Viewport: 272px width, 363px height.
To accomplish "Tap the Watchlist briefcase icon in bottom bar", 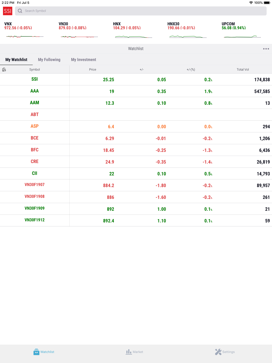I will pos(36,352).
